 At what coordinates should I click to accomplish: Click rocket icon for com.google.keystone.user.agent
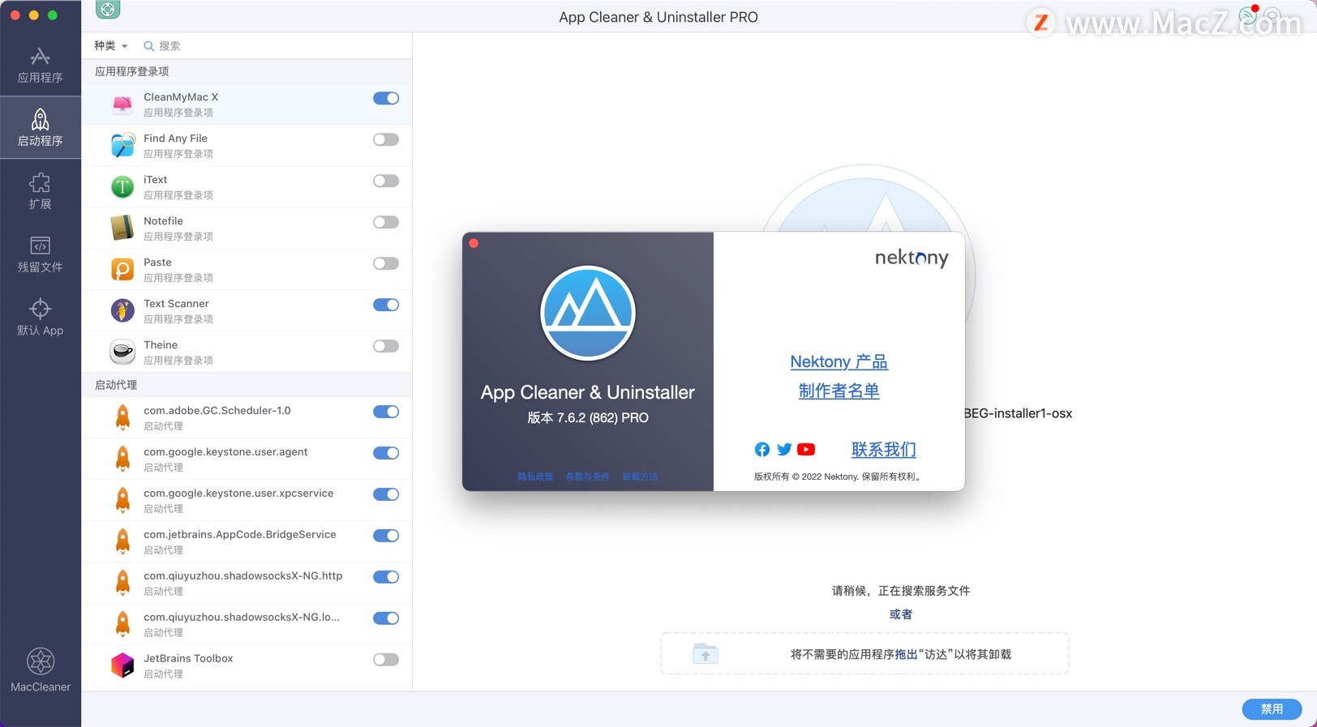tap(122, 460)
